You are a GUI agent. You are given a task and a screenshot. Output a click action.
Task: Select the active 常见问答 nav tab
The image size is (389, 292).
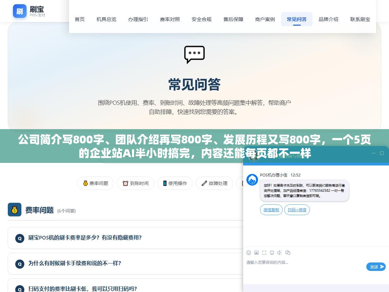297,19
